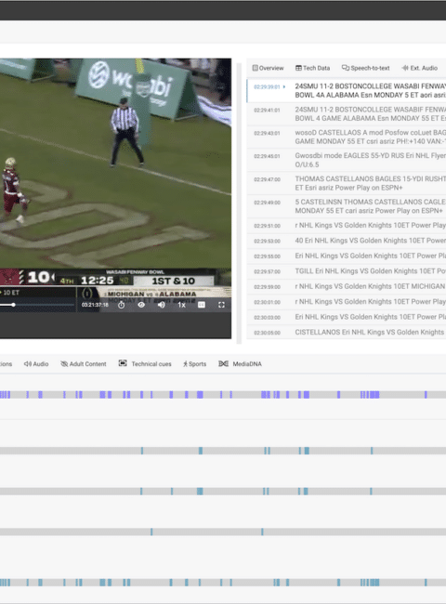Viewport: 446px width, 604px height.
Task: Click the 03:21:37:18 timecode display
Action: tap(95, 305)
